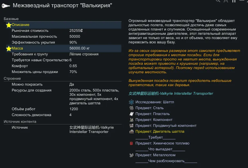Select the Максимальная прочность stat row
The image size is (248, 168).
(63, 37)
